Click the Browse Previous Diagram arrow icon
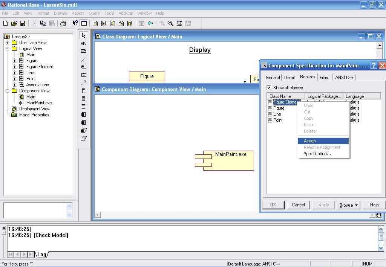This screenshot has height=267, width=386. [150, 23]
